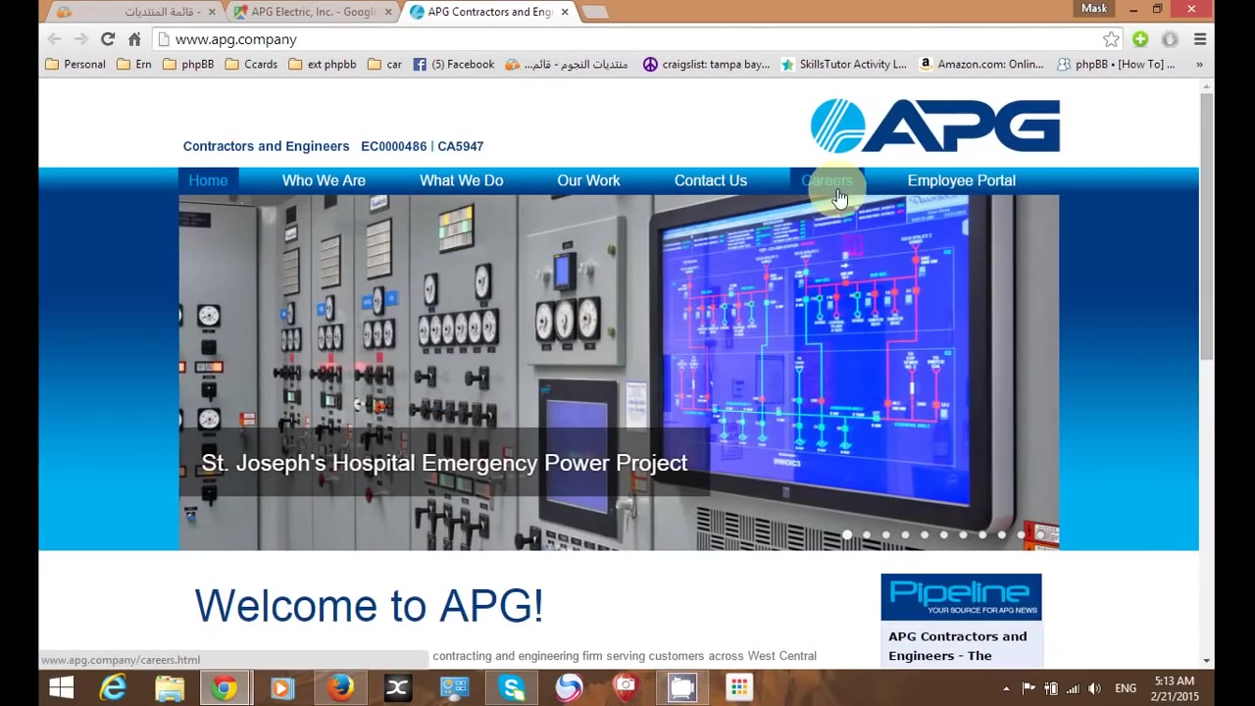This screenshot has height=706, width=1255.
Task: Open the Ccards bookmarks folder
Action: coord(251,64)
